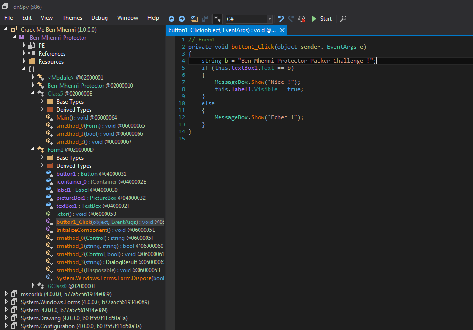Viewport: 473px width, 330px height.
Task: Expand the mscorlib assembly node
Action: 7,294
